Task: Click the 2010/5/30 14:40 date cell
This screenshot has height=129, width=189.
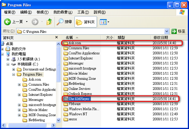Action: tap(164, 43)
